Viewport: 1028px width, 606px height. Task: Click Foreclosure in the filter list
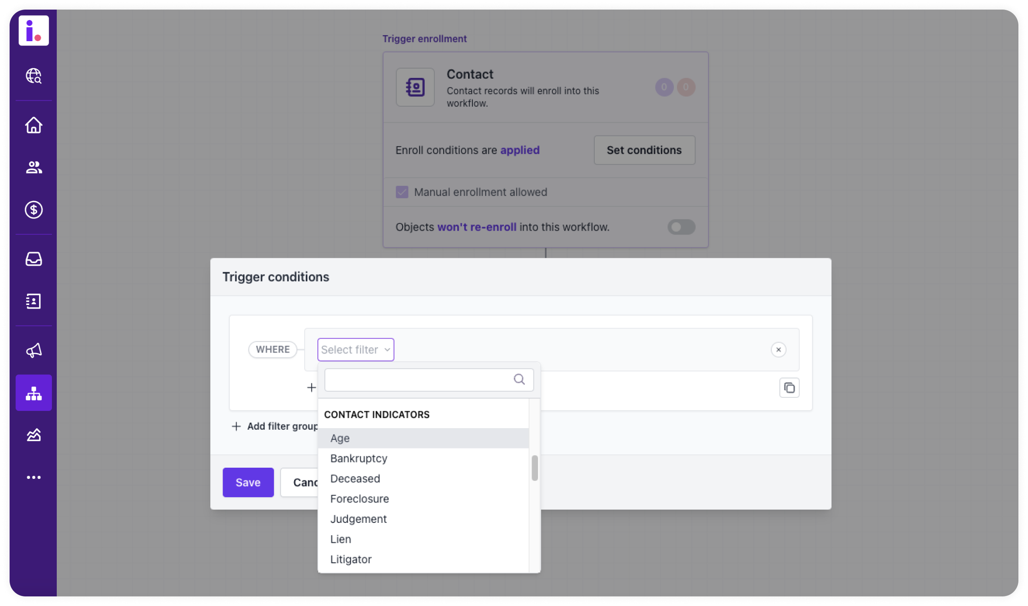359,498
